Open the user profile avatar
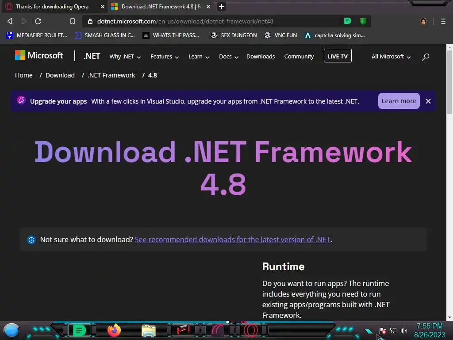Image resolution: width=453 pixels, height=340 pixels. click(x=423, y=21)
